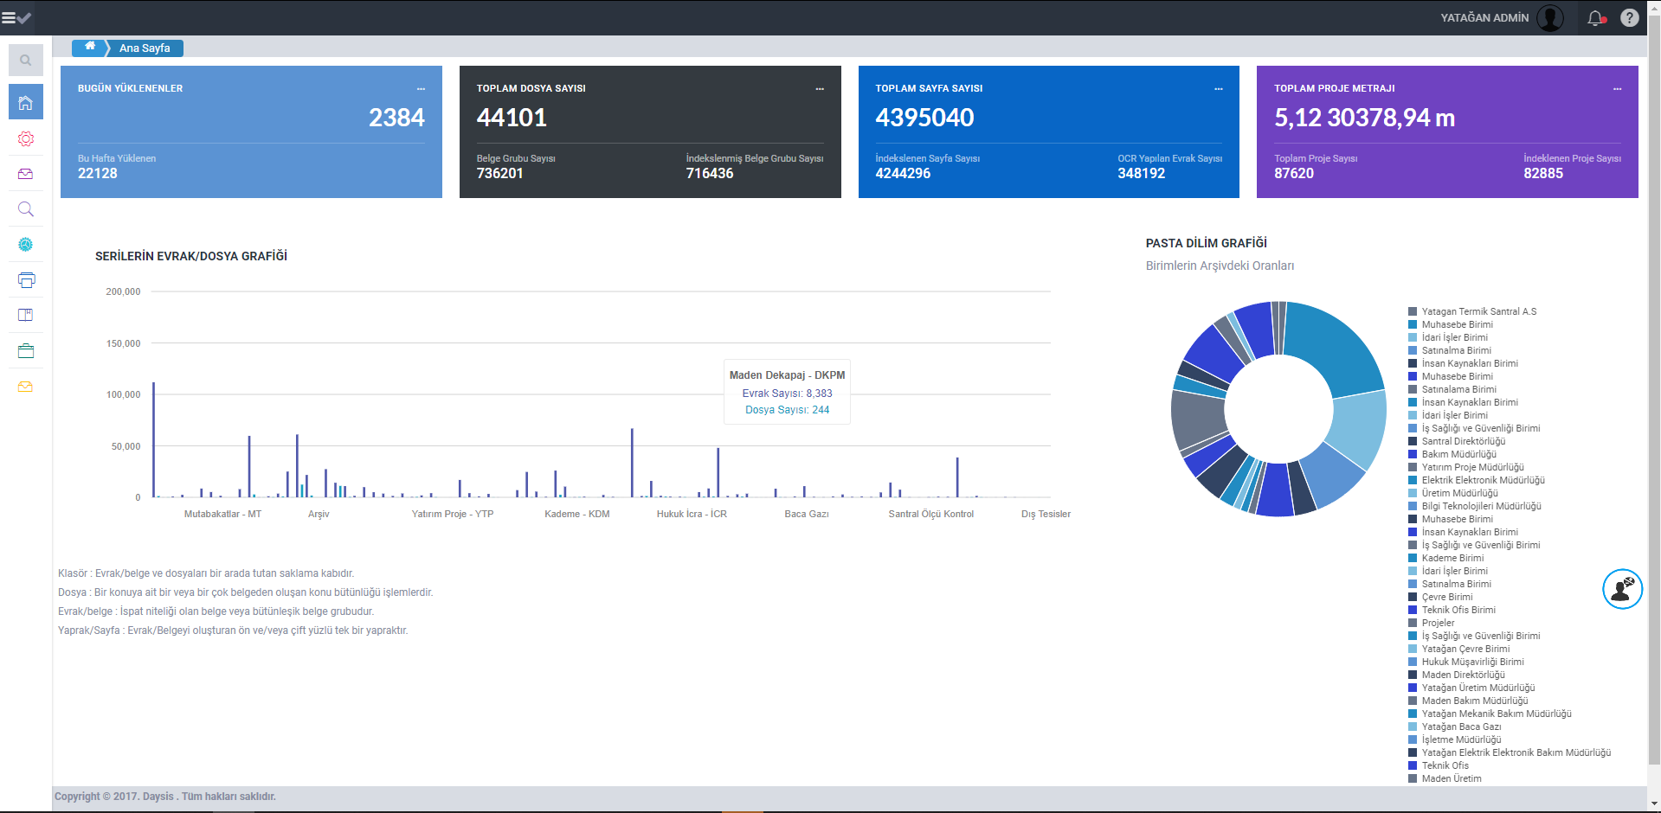
Task: Click the teal cog icon in sidebar
Action: tap(26, 245)
